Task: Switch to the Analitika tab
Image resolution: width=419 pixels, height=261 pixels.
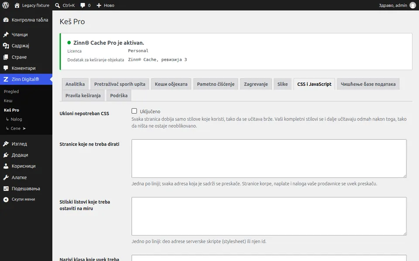Action: (x=75, y=84)
